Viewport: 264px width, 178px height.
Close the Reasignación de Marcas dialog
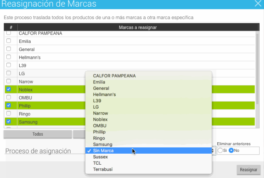pos(258,4)
